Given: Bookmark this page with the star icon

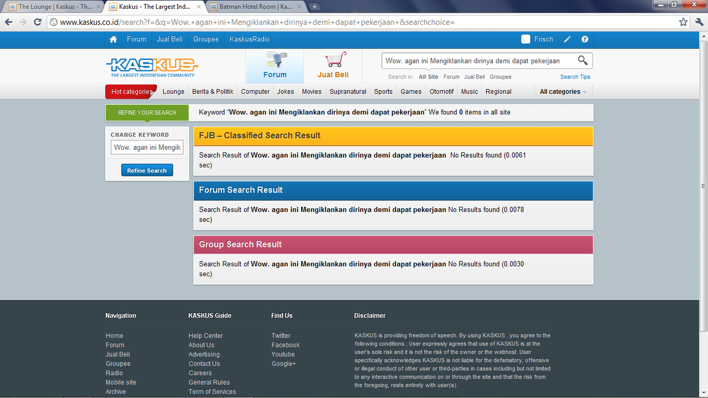Looking at the screenshot, I should coord(684,22).
